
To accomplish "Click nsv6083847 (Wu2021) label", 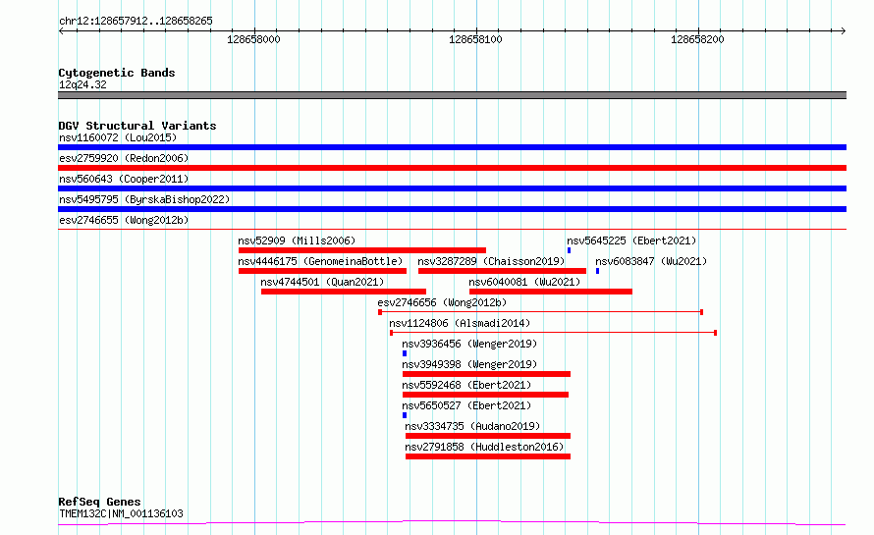I will (651, 261).
